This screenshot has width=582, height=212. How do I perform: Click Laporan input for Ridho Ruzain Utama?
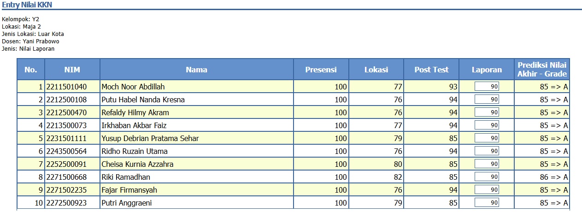[x=487, y=151]
